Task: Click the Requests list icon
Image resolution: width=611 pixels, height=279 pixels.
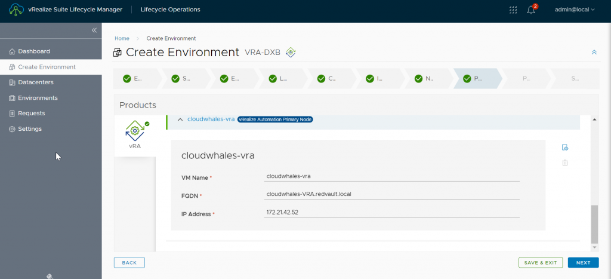Action: click(12, 113)
